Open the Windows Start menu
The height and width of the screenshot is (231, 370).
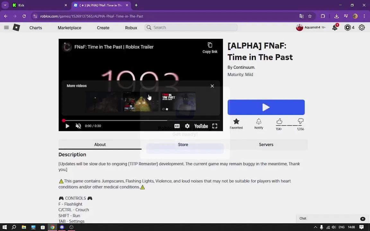tap(4, 227)
